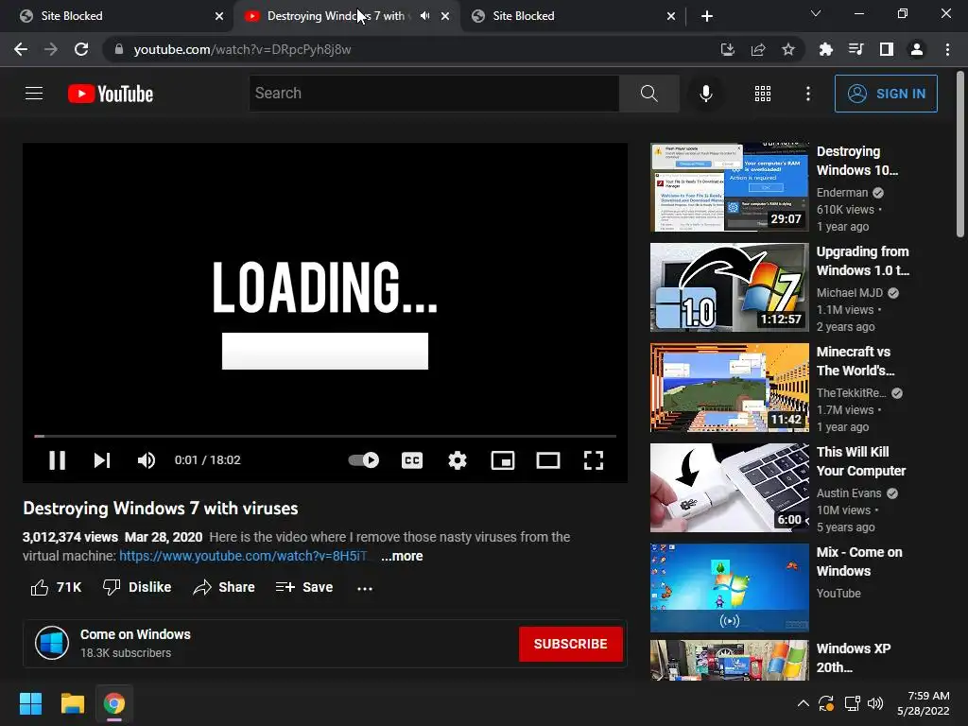This screenshot has height=726, width=968.
Task: Click the Dislike button
Action: 137,587
